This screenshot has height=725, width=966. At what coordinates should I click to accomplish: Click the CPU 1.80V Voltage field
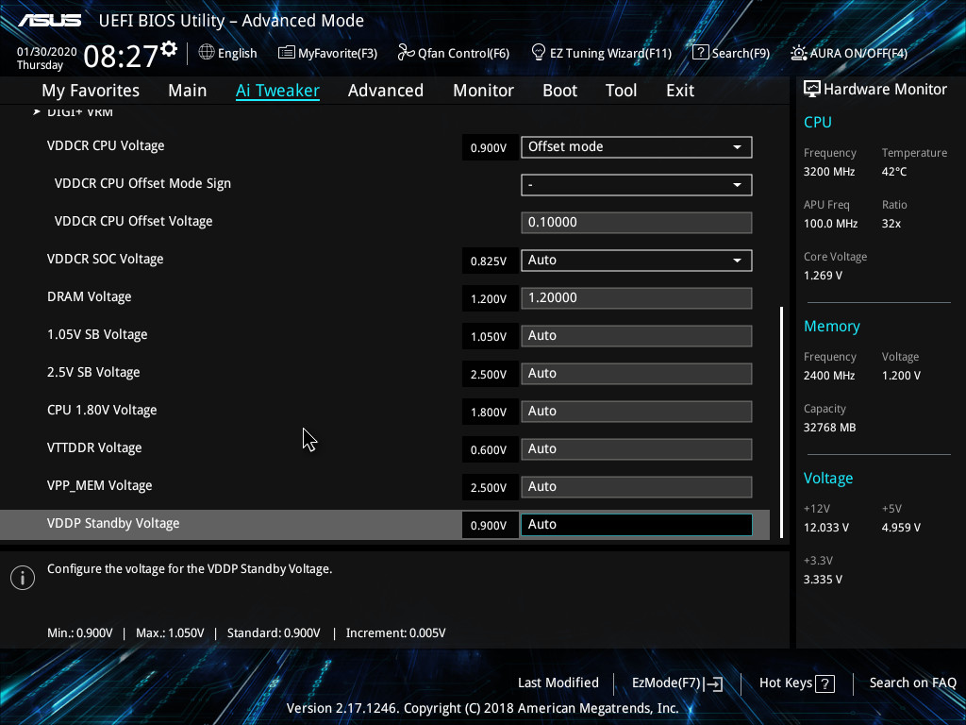(x=637, y=412)
